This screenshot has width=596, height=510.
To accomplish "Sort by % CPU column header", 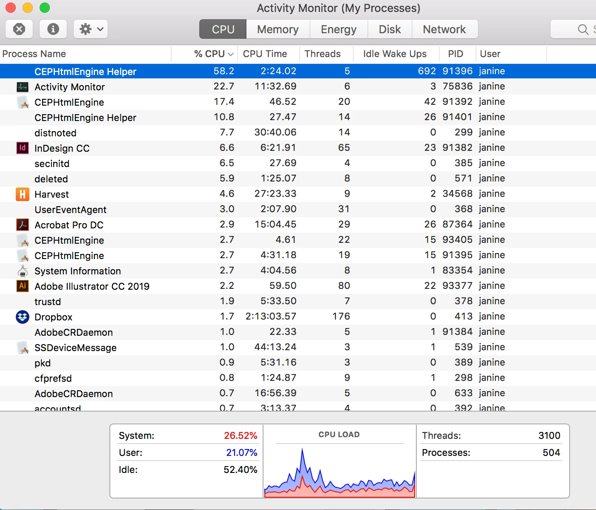I will click(x=204, y=54).
